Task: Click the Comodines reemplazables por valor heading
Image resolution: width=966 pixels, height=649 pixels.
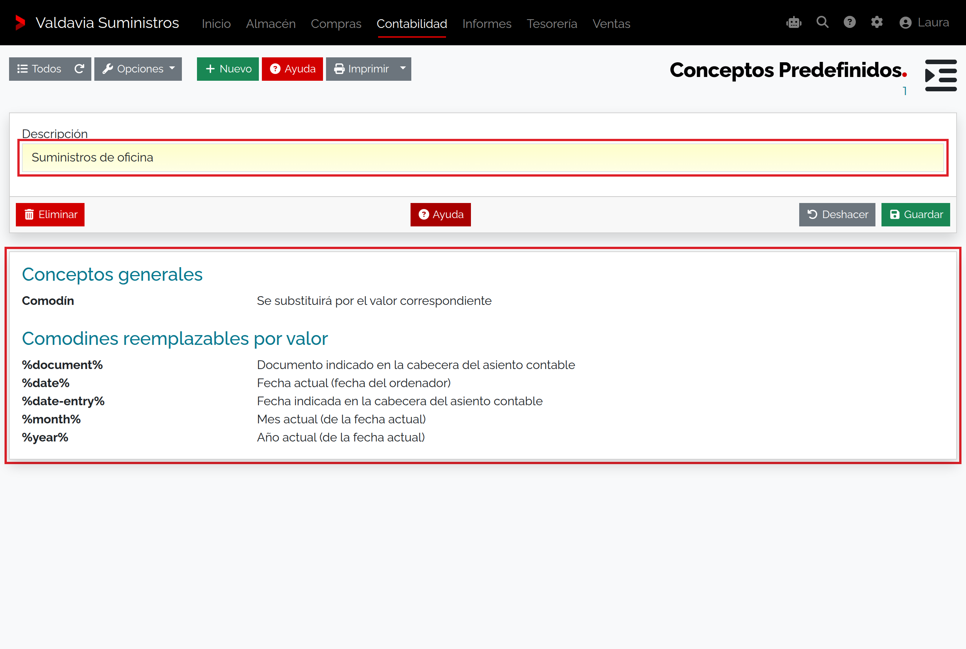Action: coord(175,338)
